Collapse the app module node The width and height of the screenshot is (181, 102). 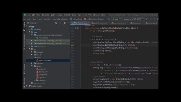(27, 26)
